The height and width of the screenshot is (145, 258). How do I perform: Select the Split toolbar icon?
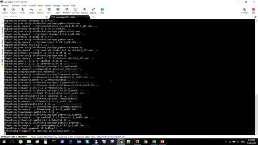(58, 10)
